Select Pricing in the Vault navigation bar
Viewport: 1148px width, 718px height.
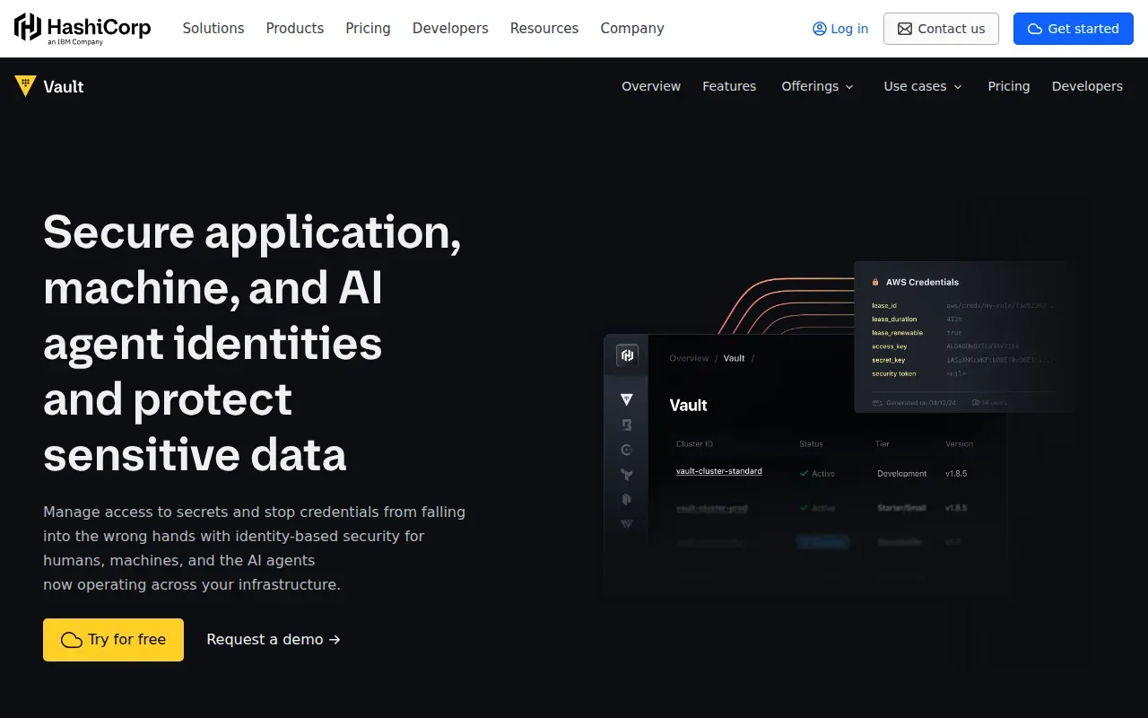[x=1009, y=86]
